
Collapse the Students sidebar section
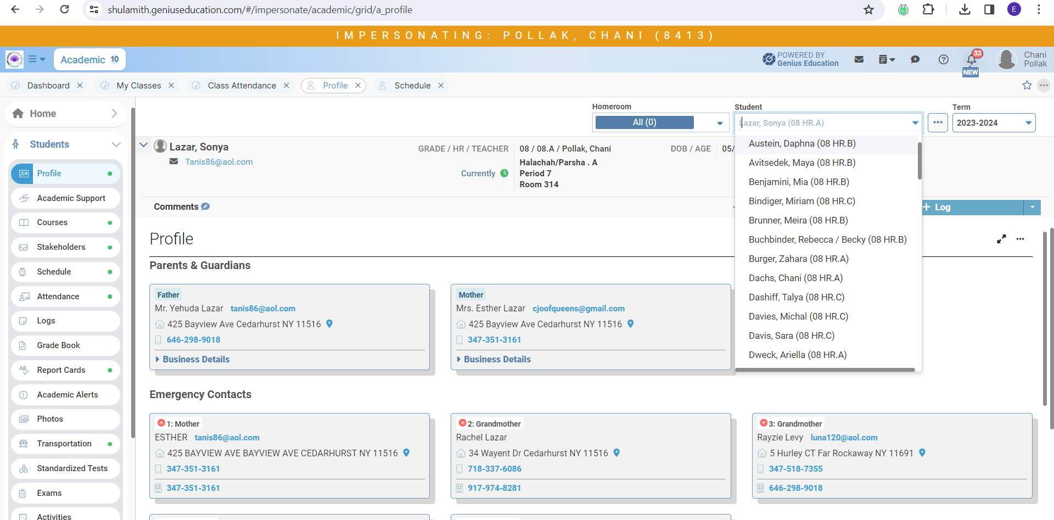point(116,144)
